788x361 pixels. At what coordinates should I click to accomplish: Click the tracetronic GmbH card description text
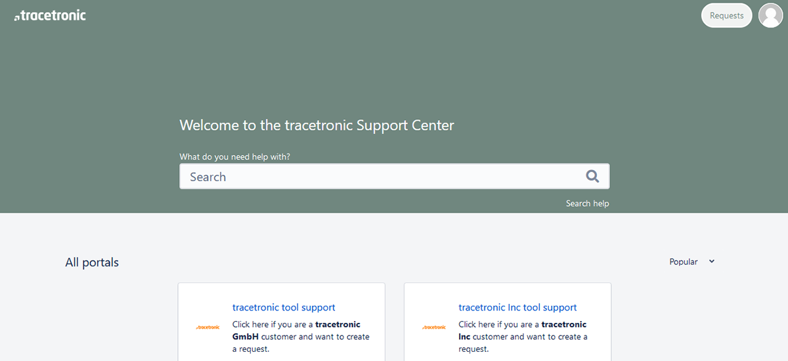301,337
